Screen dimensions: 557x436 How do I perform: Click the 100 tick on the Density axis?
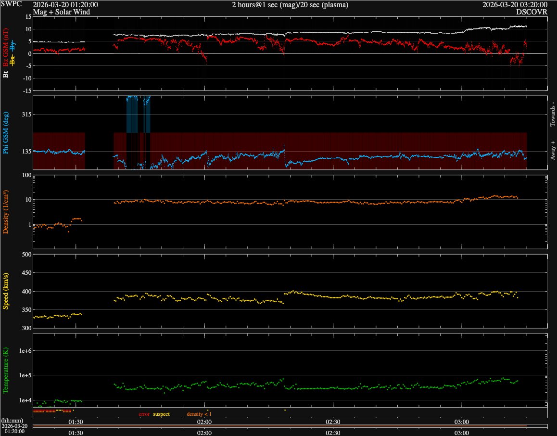pyautogui.click(x=26, y=175)
